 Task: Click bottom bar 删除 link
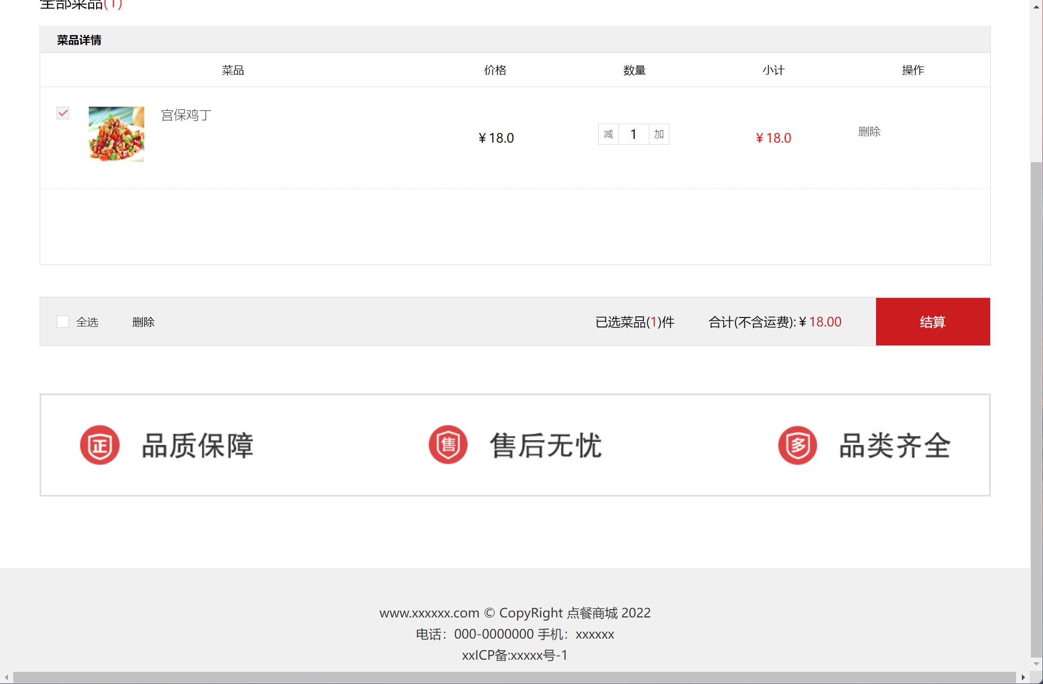143,322
